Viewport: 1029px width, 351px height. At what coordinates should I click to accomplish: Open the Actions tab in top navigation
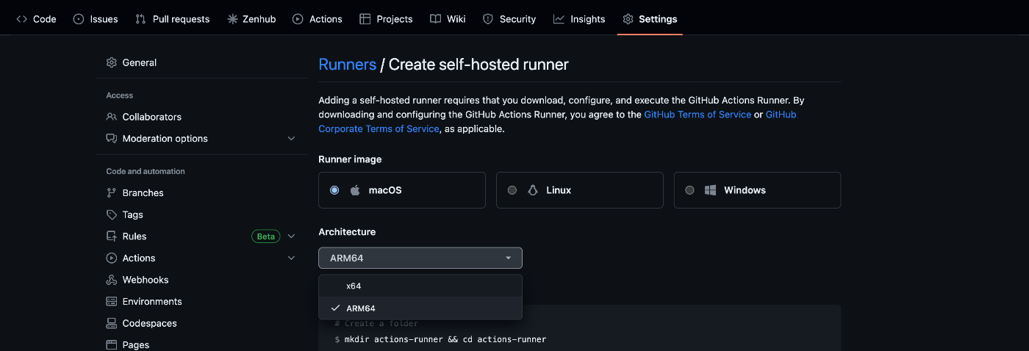[318, 19]
